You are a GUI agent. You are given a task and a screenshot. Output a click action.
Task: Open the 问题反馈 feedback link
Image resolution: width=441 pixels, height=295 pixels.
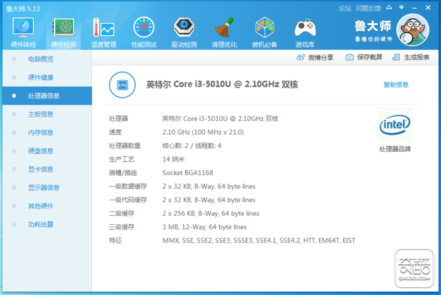coord(368,8)
